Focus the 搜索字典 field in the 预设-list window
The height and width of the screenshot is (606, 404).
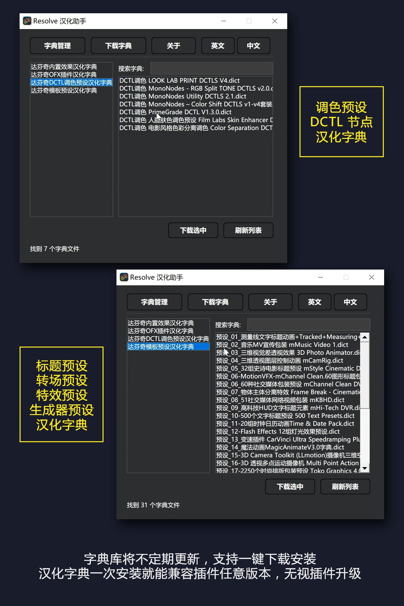click(x=309, y=325)
